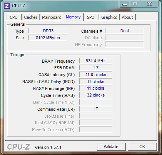This screenshot has width=162, height=155.
Task: Select the DDR3 type value
Action: pyautogui.click(x=48, y=31)
